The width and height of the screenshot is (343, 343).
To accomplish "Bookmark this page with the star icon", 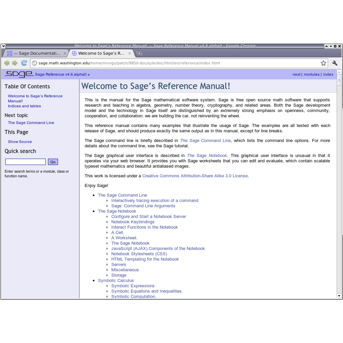I will 323,63.
